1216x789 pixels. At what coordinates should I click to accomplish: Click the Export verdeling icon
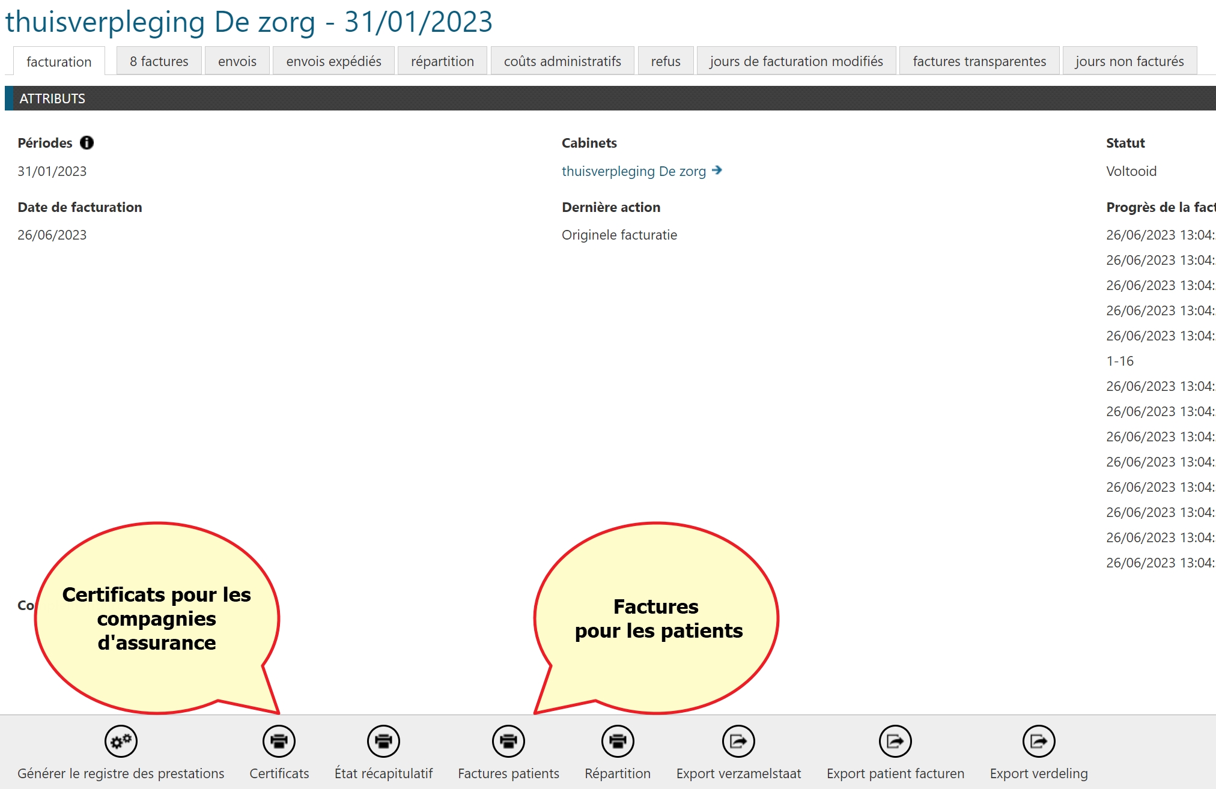[x=1039, y=741]
